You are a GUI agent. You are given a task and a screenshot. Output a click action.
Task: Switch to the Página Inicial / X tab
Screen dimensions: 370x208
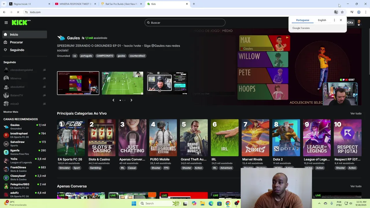(30, 4)
